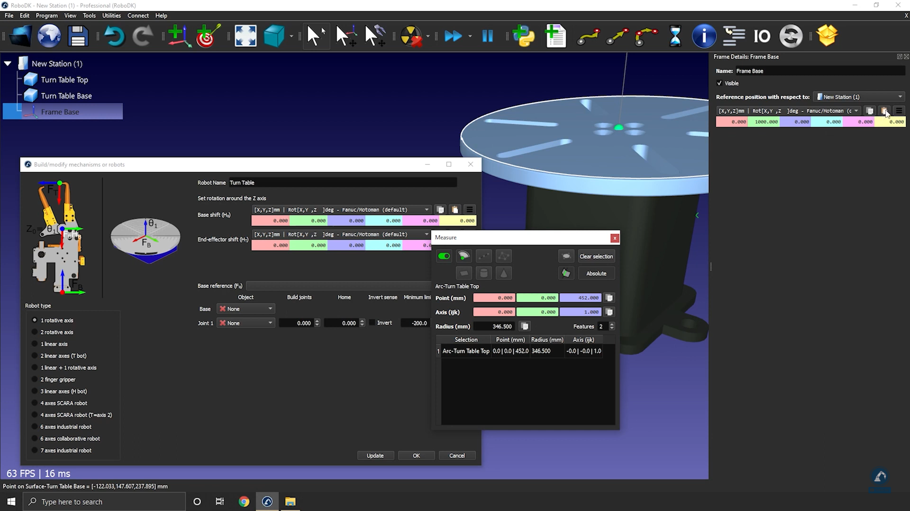Click the Pause simulation icon

pyautogui.click(x=487, y=36)
